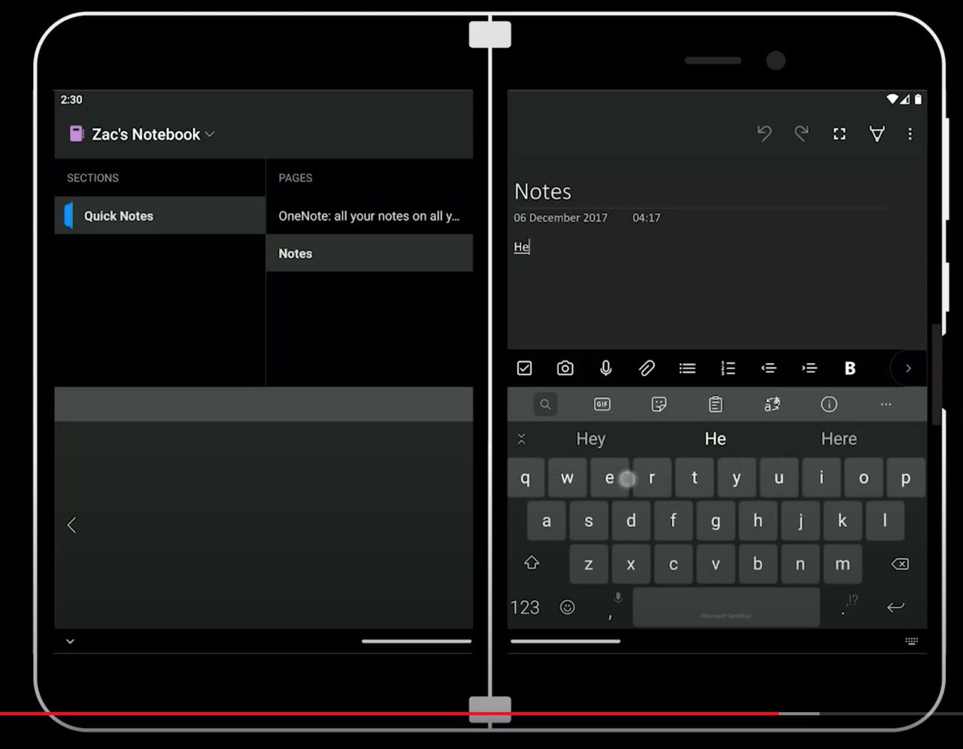Undo the last edit in OneNote
The height and width of the screenshot is (749, 963).
pyautogui.click(x=764, y=134)
